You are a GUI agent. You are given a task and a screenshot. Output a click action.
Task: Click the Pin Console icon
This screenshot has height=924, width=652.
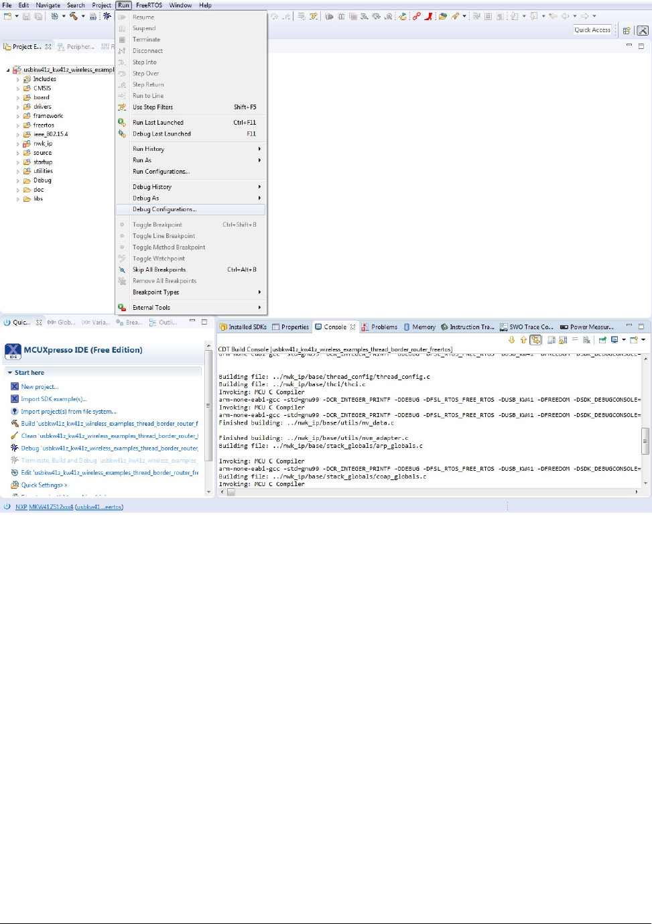(x=602, y=340)
